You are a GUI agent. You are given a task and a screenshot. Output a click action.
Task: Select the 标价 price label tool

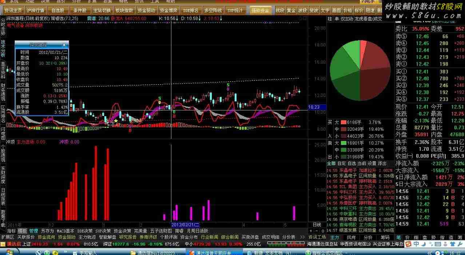click(359, 11)
